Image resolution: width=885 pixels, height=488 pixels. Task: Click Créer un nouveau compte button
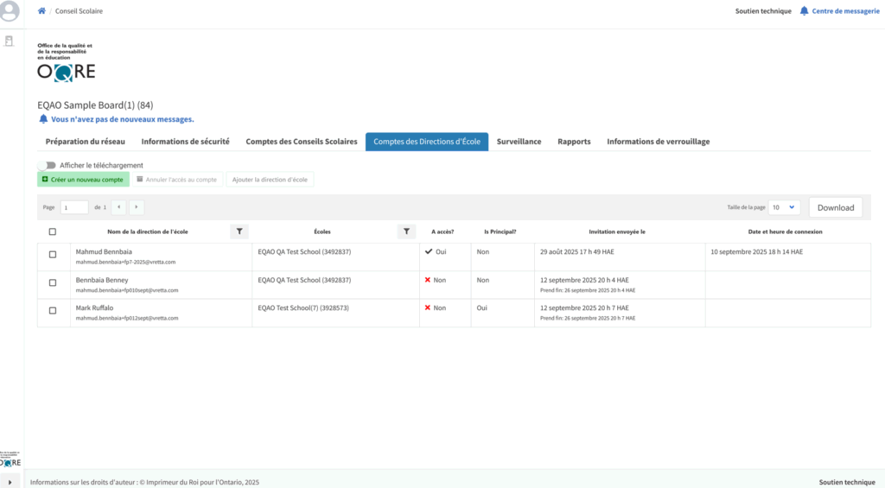coord(83,180)
